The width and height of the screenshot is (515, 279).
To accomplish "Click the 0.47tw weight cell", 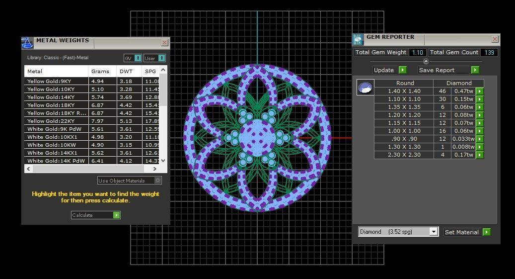I will coord(463,91).
